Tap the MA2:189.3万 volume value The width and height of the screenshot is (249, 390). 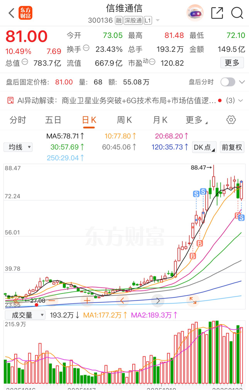(x=154, y=315)
